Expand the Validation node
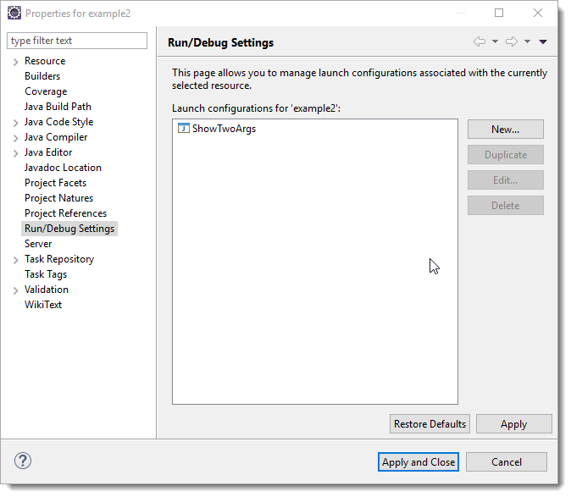Screen dimensions: 571x497 click(x=15, y=290)
